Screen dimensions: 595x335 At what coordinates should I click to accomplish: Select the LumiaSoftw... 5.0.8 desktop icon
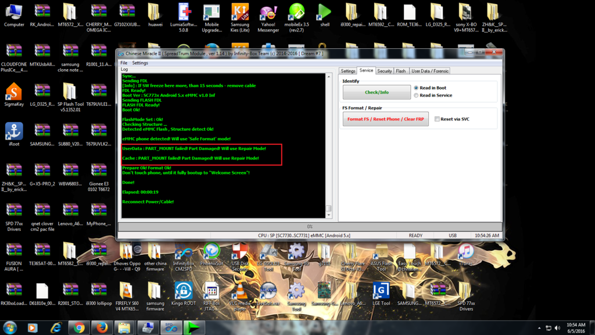[x=184, y=17]
